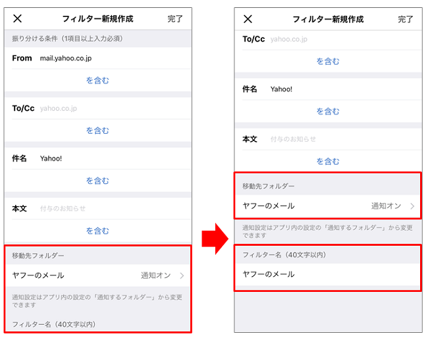Edit the filter name field containing ヤフーのメール
The width and height of the screenshot is (428, 340).
(x=328, y=274)
